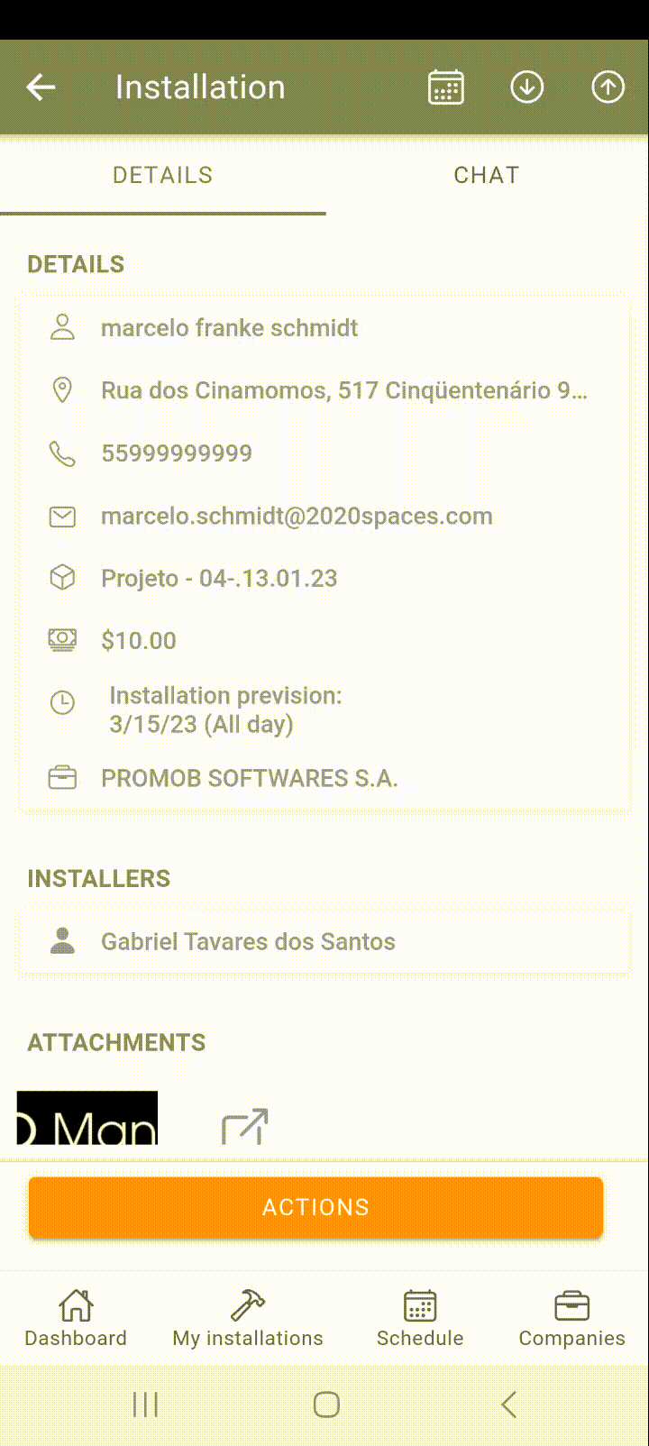The height and width of the screenshot is (1446, 649).
Task: Open the black attachment thumbnail
Action: click(x=87, y=1119)
